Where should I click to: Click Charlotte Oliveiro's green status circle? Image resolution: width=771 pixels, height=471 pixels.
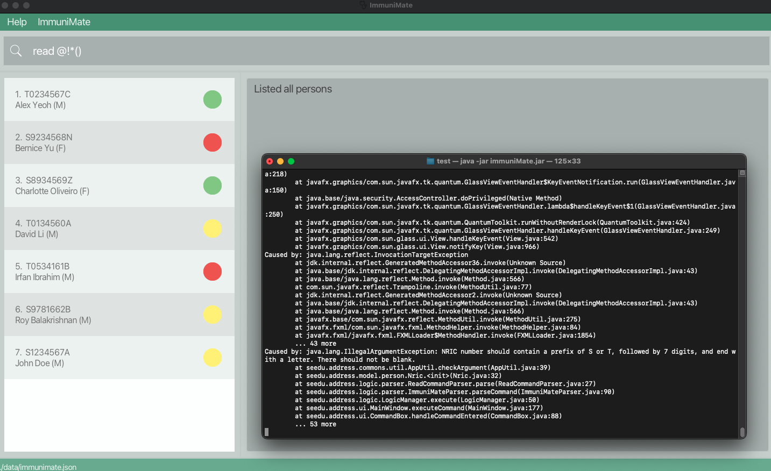point(213,185)
